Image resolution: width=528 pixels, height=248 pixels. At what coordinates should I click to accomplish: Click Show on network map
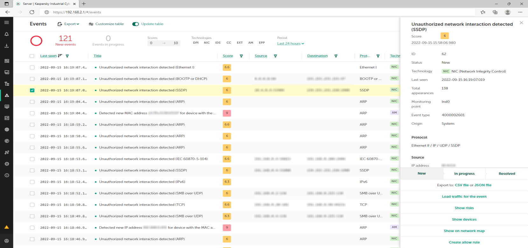(464, 231)
